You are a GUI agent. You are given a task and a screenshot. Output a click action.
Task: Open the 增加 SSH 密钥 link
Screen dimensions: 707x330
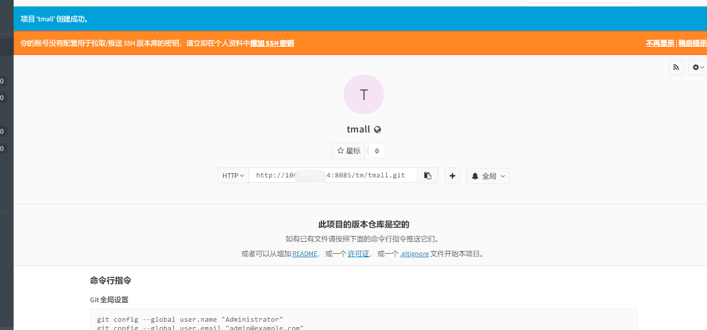(x=272, y=43)
